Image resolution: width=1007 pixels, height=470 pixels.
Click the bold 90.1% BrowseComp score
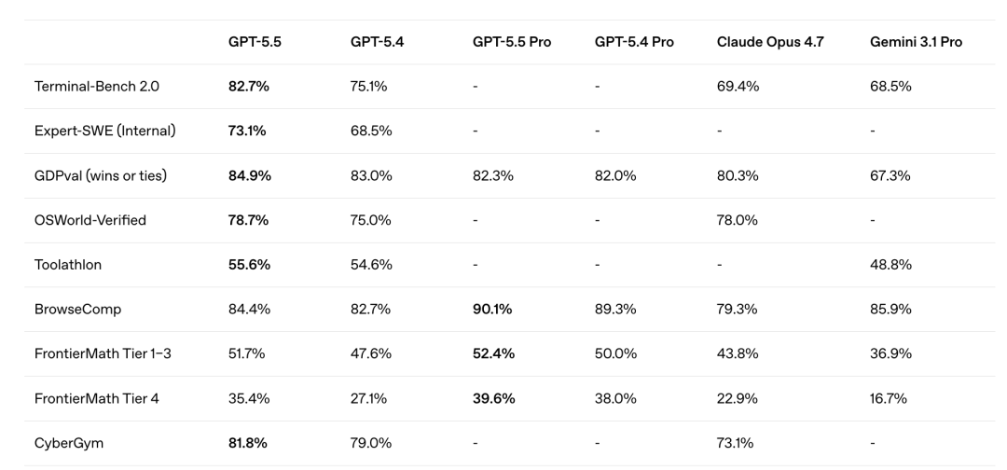[490, 310]
